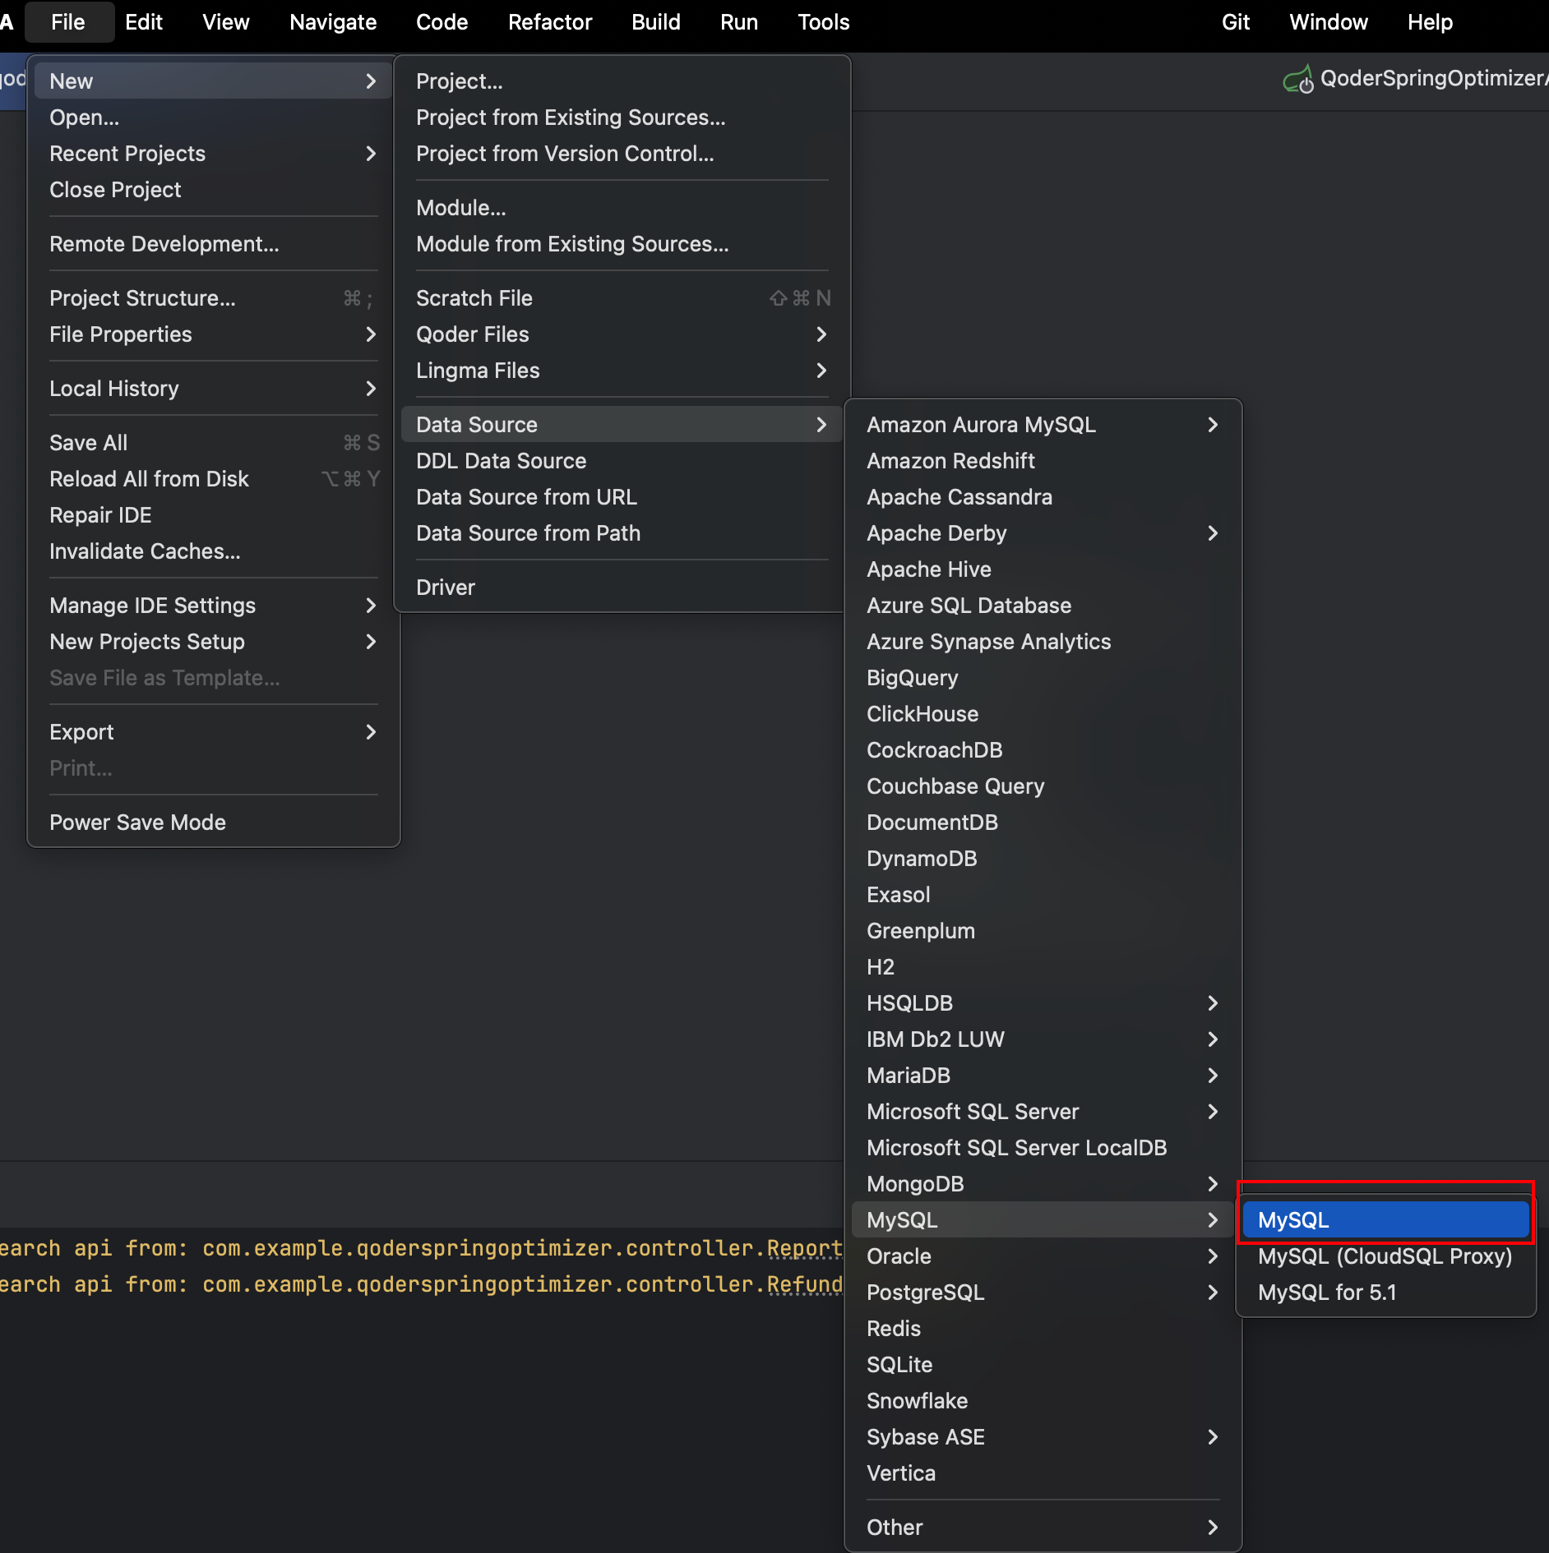1549x1553 pixels.
Task: Toggle Power Save Mode
Action: tap(137, 823)
